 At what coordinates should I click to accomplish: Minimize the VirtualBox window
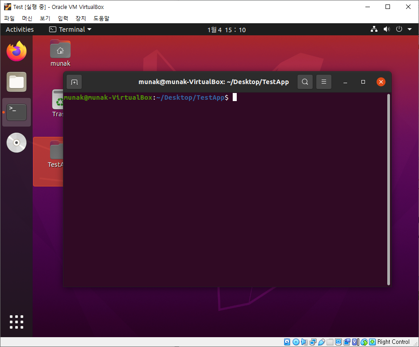coord(368,7)
